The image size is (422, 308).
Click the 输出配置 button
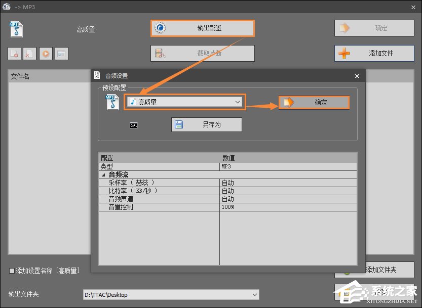pyautogui.click(x=202, y=28)
